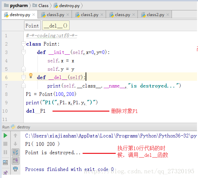The image size is (198, 178).
Task: Click Python icon beside destroy in Run header
Action: pyautogui.click(x=13, y=127)
